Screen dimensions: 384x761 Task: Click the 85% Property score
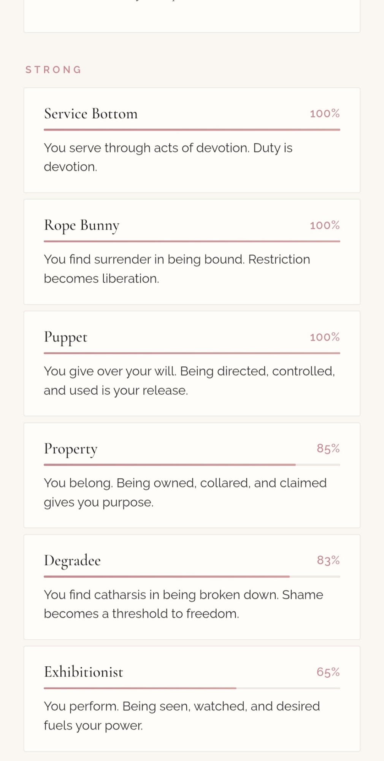(x=328, y=449)
